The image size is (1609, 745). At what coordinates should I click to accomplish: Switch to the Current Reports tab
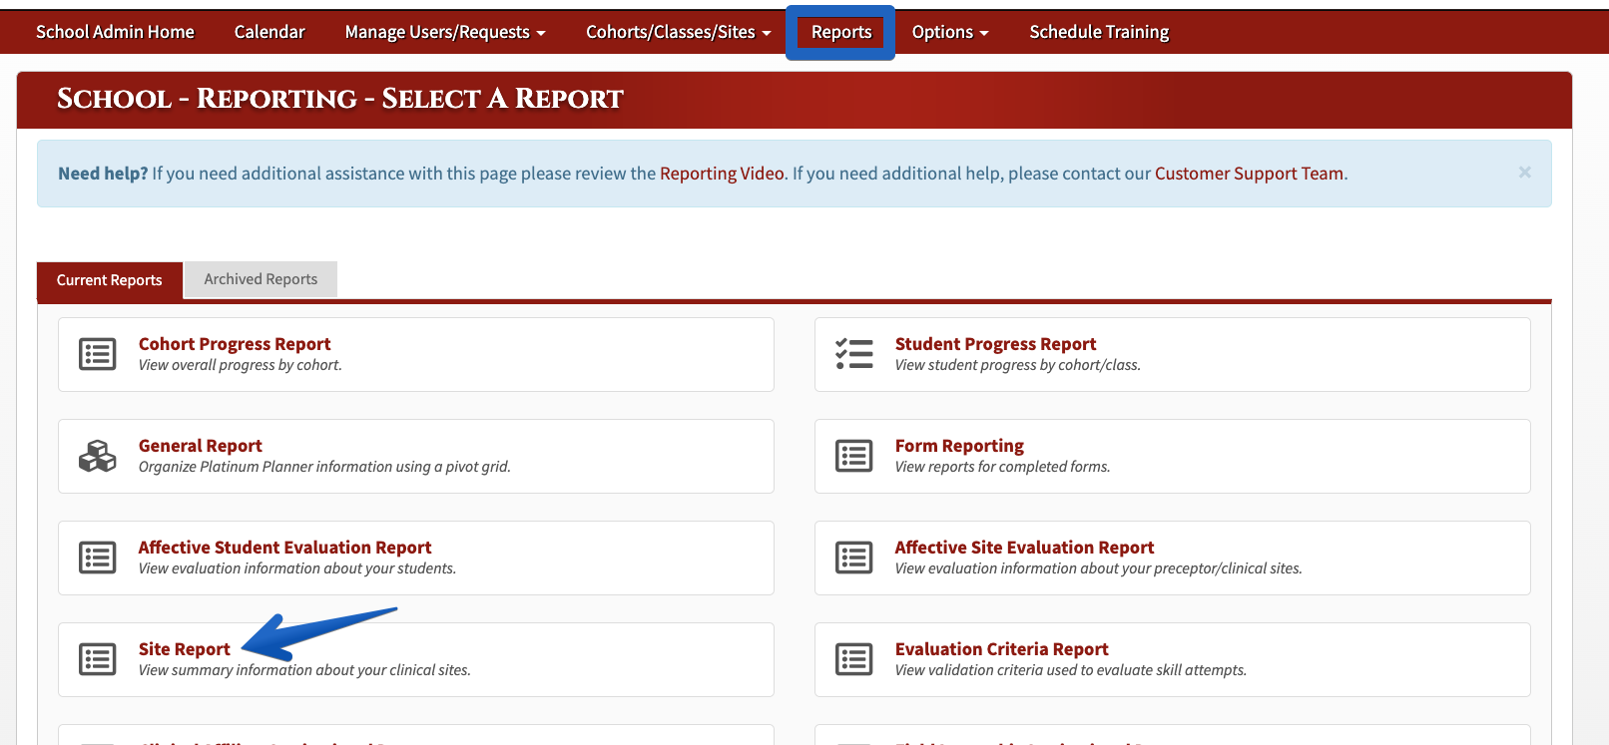pos(110,280)
